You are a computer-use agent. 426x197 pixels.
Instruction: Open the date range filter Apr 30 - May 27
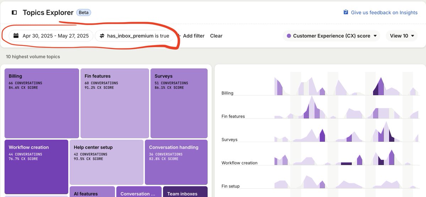pos(51,36)
